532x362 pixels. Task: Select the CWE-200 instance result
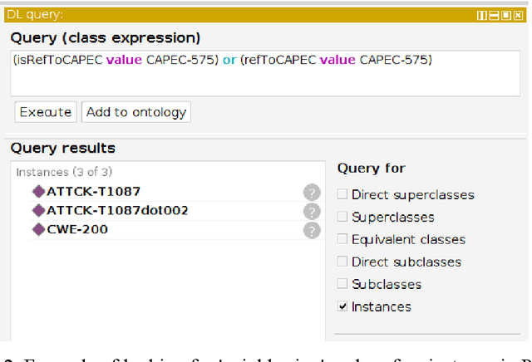pyautogui.click(x=77, y=229)
